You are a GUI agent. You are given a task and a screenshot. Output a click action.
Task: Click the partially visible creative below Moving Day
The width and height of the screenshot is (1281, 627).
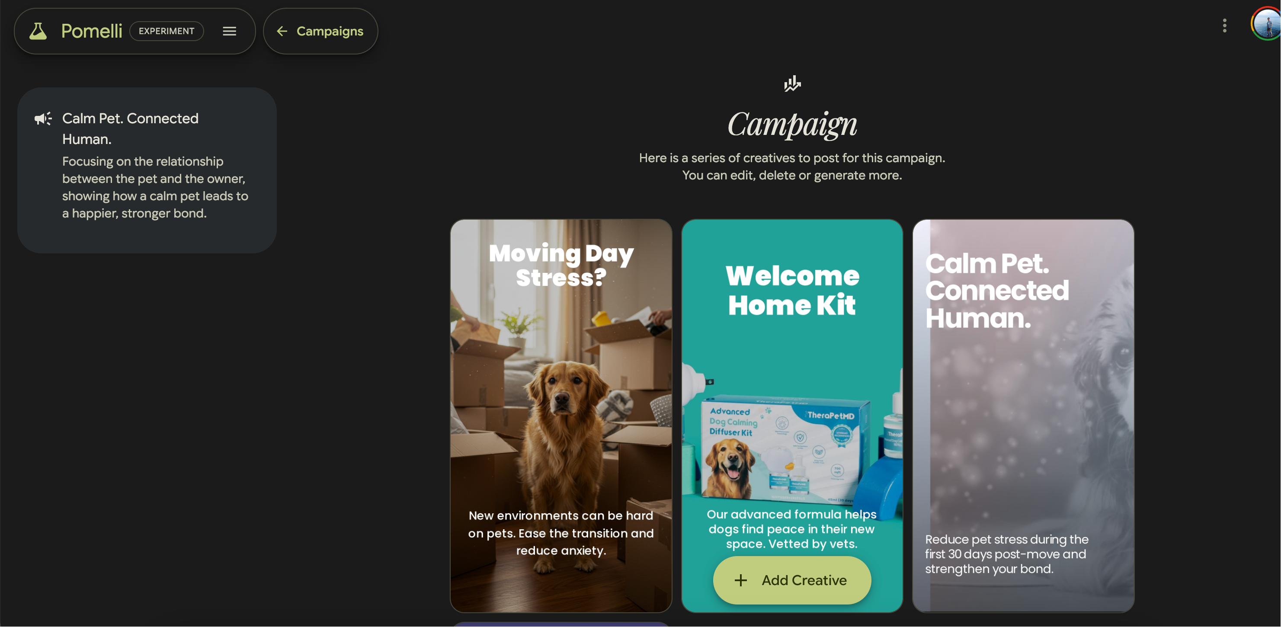561,624
